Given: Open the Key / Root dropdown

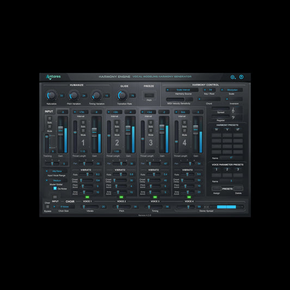Looking at the screenshot, I should tap(209, 90).
